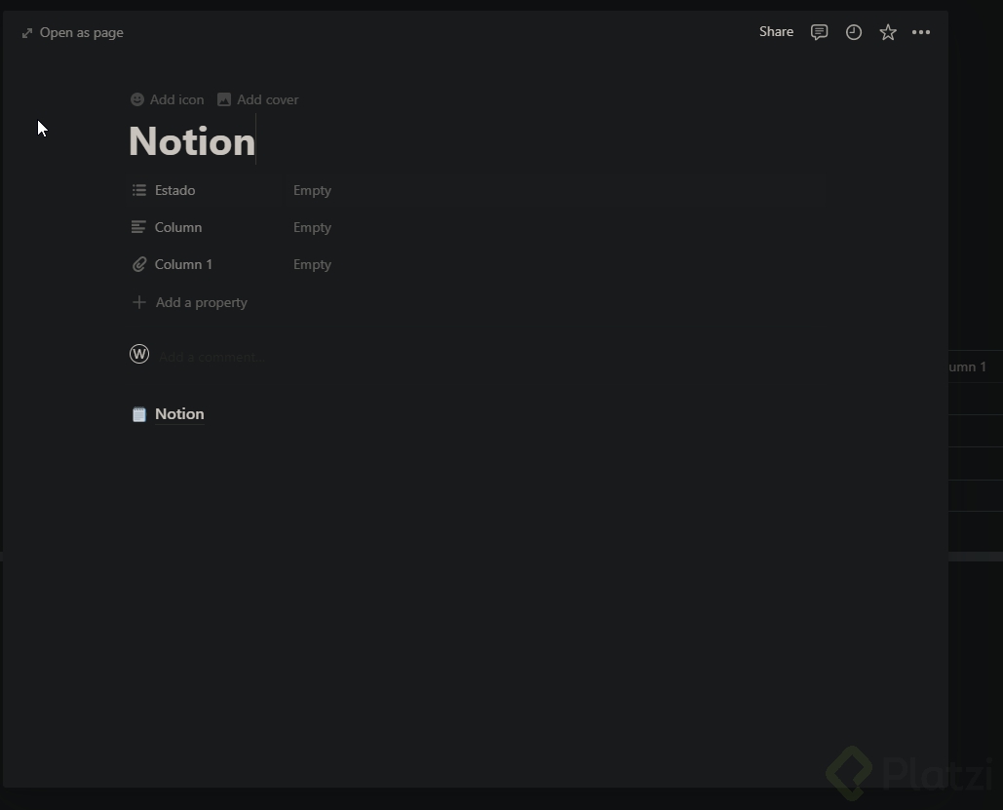The height and width of the screenshot is (810, 1003).
Task: Open the Column text property name
Action: 178,227
